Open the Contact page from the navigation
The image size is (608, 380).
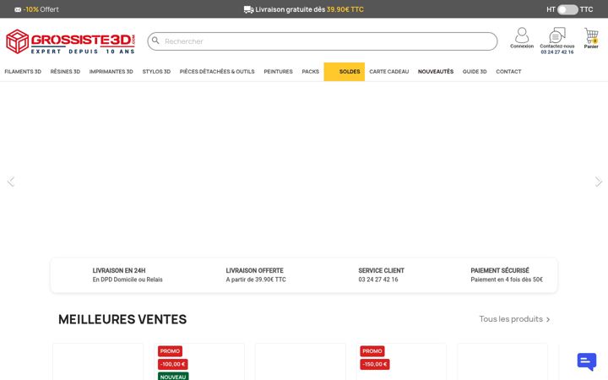508,72
